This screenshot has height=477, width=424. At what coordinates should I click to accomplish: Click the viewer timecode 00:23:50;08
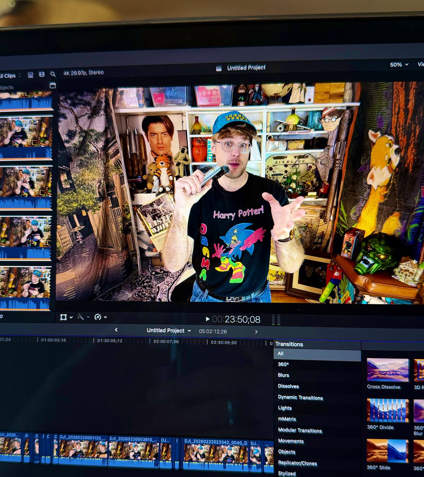click(236, 319)
